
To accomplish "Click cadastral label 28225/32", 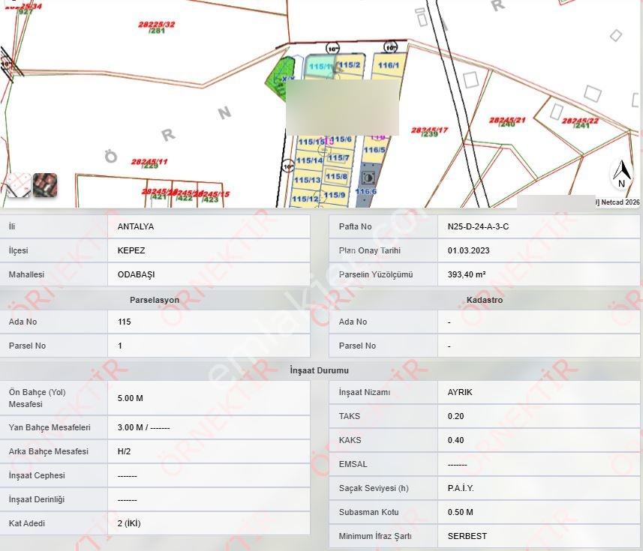I will point(157,25).
